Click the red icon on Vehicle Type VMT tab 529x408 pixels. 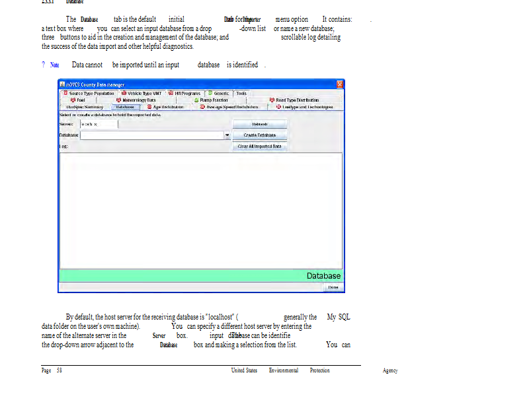tap(123, 94)
